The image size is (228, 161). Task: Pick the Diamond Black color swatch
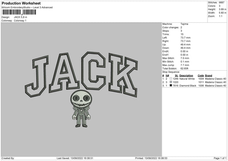point(171,85)
